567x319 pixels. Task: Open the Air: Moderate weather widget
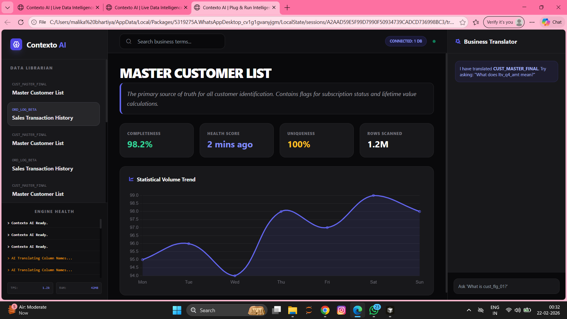pyautogui.click(x=27, y=310)
